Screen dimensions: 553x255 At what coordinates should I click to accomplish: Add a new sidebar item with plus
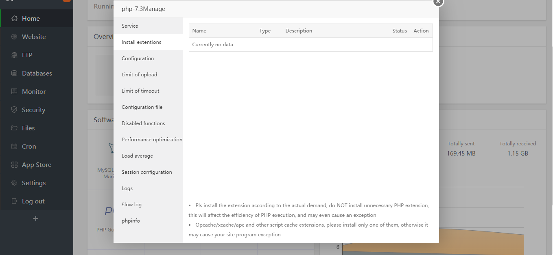coord(36,218)
